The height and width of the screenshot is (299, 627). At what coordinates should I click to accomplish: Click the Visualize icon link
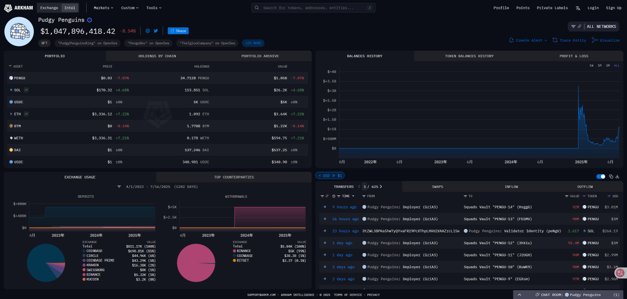pos(606,40)
